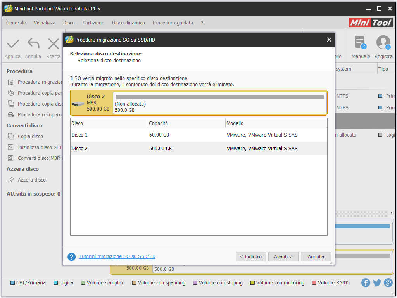
Task: Open the Manuale help icon
Action: pyautogui.click(x=361, y=43)
